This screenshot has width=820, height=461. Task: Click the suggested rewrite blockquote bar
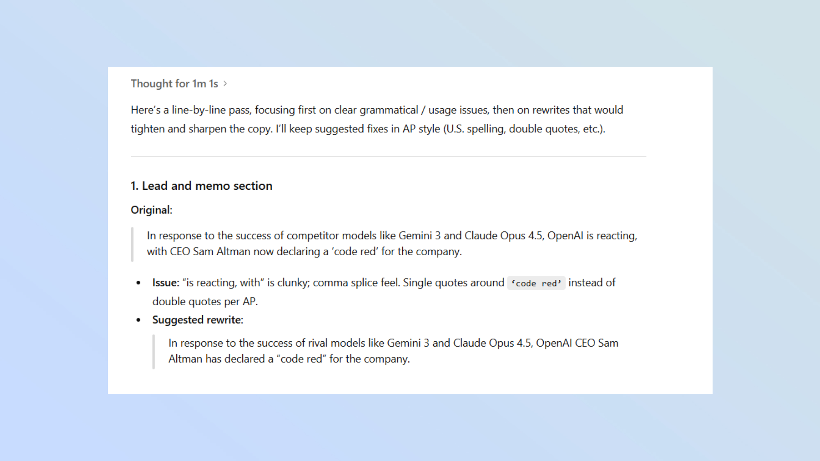click(154, 351)
